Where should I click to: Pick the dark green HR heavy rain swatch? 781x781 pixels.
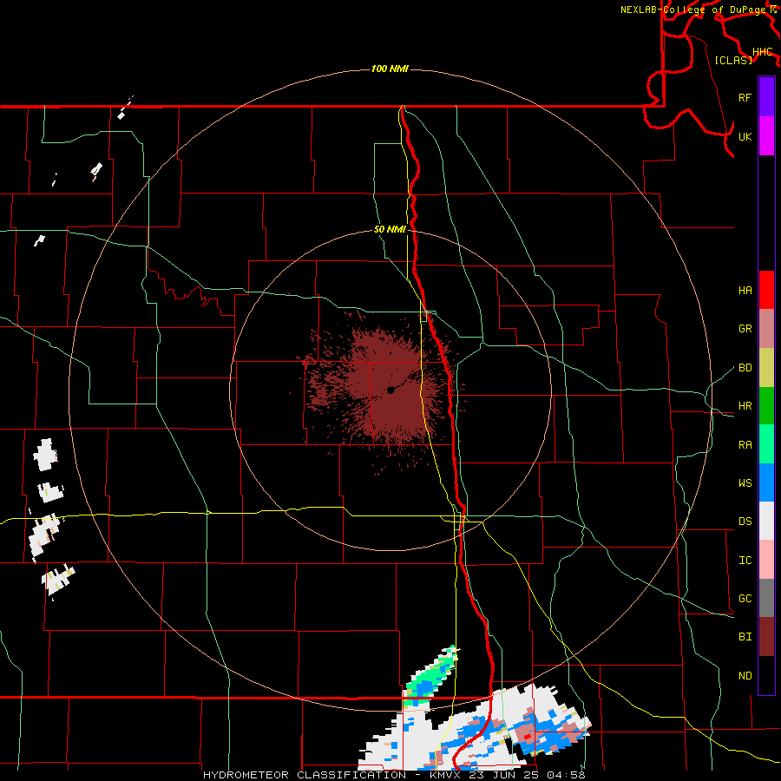pos(766,406)
